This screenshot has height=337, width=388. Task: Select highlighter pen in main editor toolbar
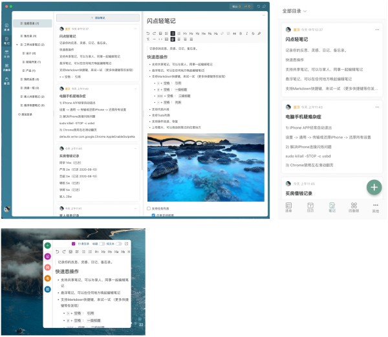[259, 34]
